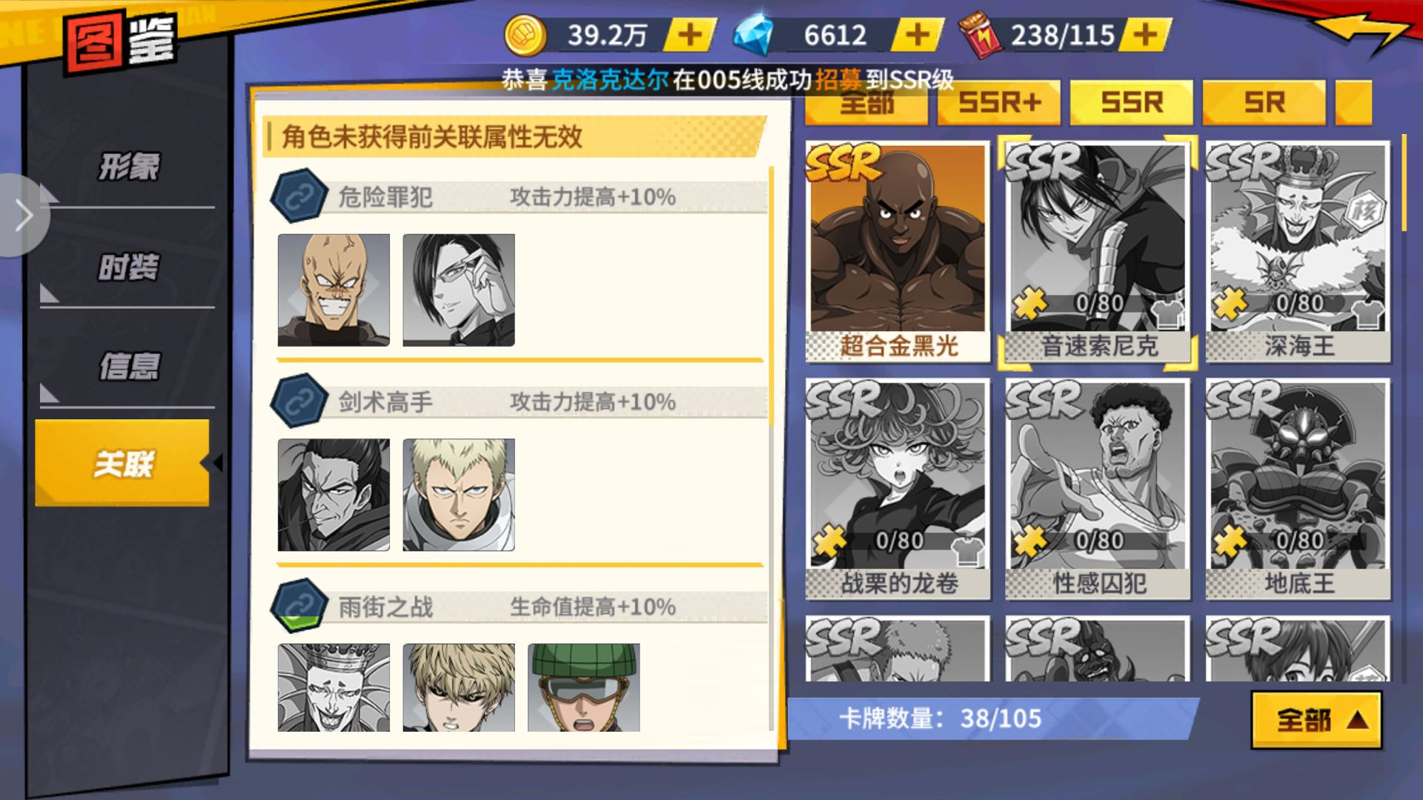Open the 信息 tab
Screen dimensions: 1423x800
click(x=128, y=366)
